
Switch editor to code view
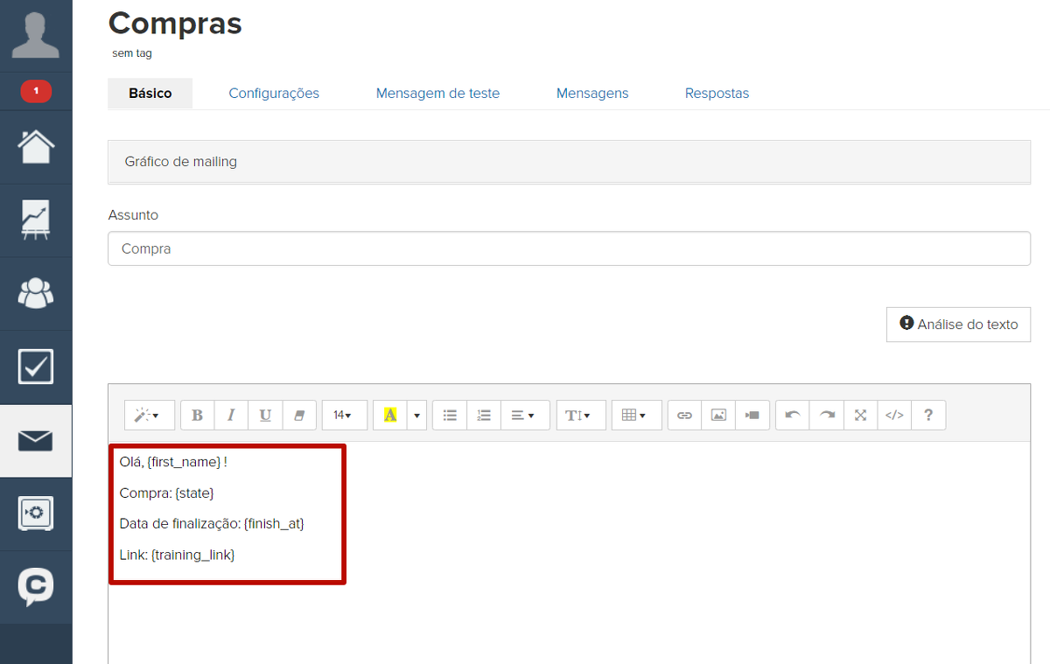(x=894, y=416)
